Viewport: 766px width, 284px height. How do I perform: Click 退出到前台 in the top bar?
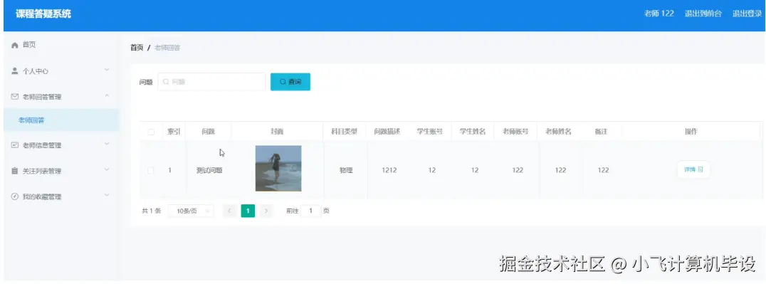pos(703,14)
